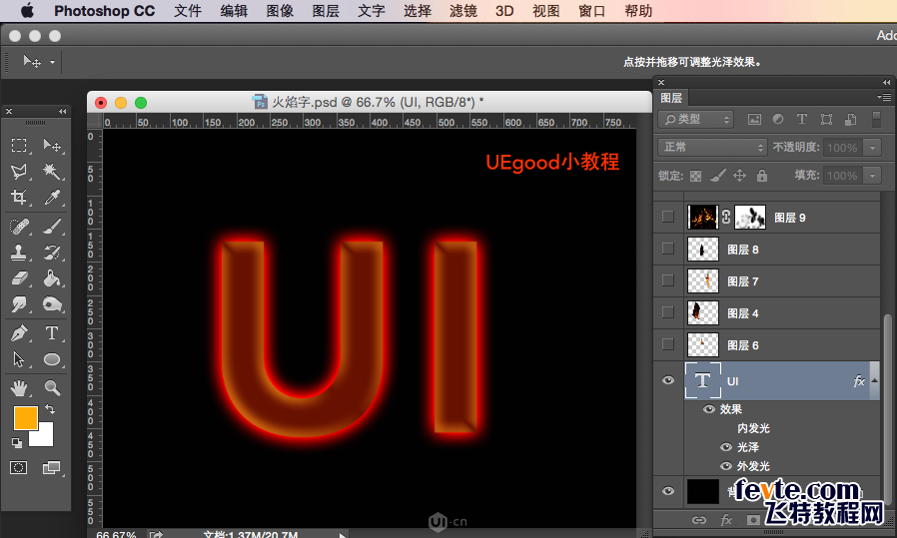
Task: Show layer 图层 9 visibility
Action: tap(667, 217)
